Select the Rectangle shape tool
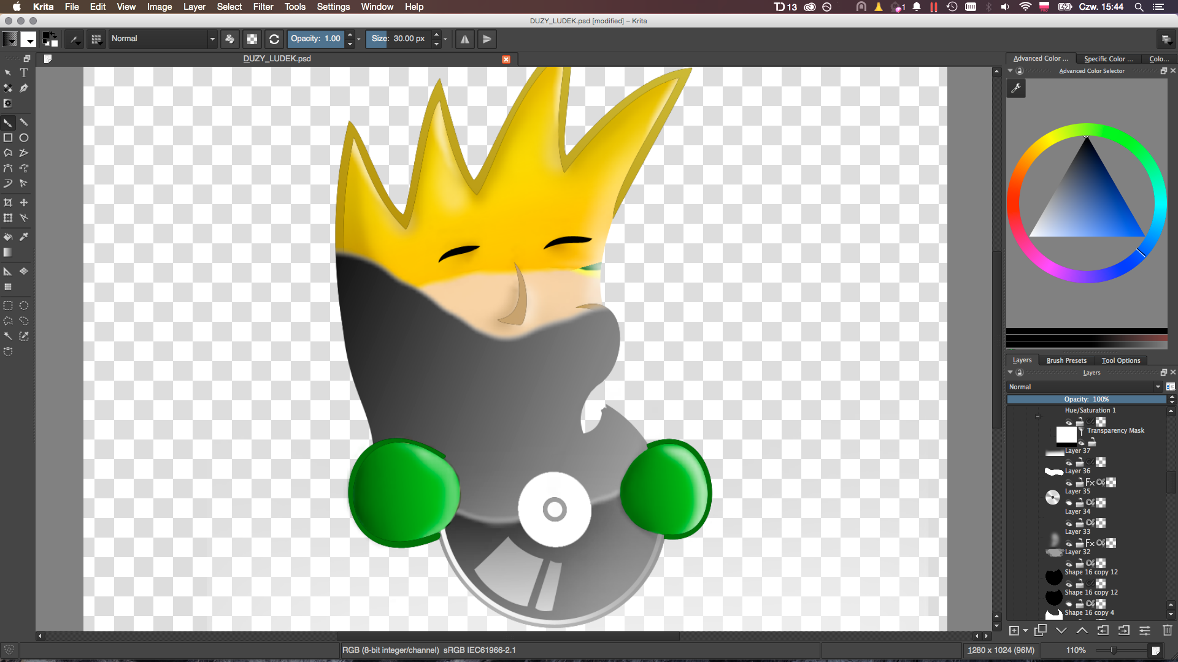This screenshot has height=662, width=1178. point(8,138)
